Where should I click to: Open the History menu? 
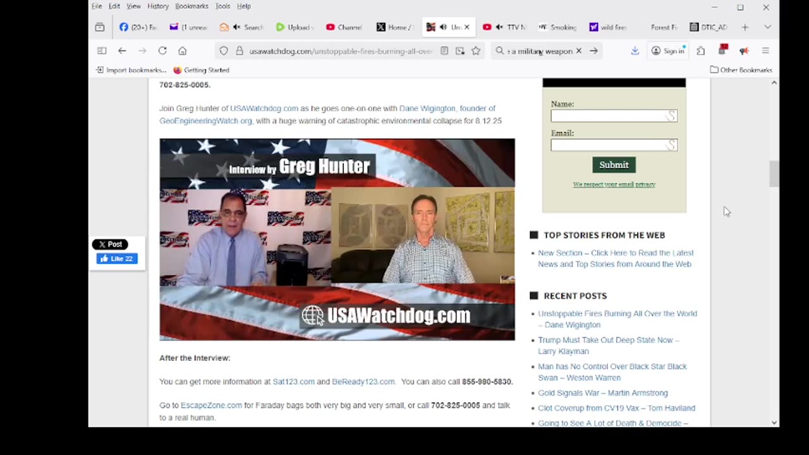click(x=158, y=6)
